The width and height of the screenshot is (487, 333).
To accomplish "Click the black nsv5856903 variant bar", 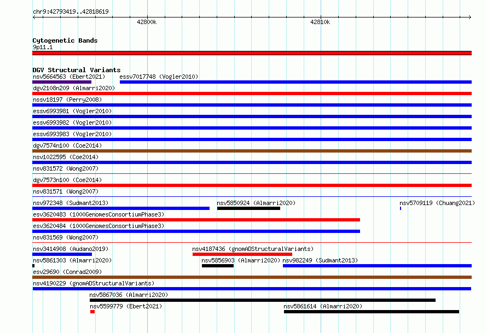I will pos(218,266).
